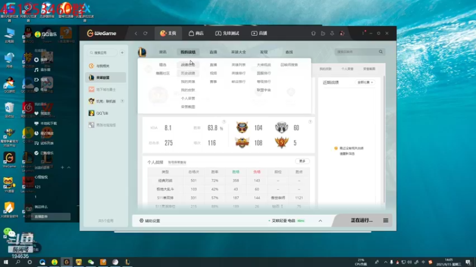476x267 pixels.
Task: Click the 极地大乱斗 row
Action: [x=228, y=189]
